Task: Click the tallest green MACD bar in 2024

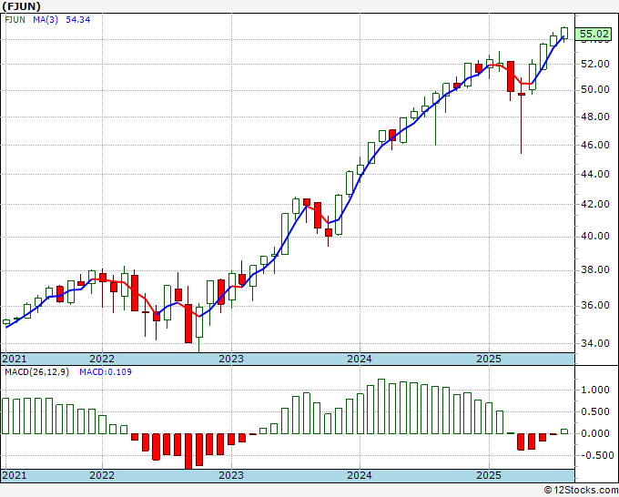Action: pyautogui.click(x=381, y=407)
